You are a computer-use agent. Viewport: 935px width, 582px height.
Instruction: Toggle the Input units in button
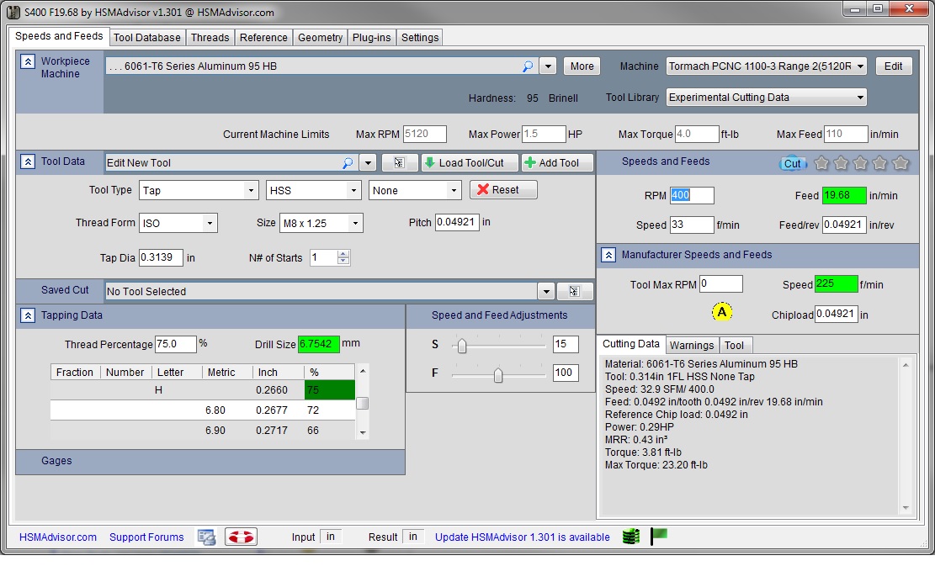[x=331, y=537]
